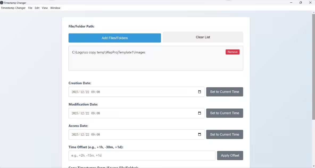
Task: Set Access Date to current time
Action: (x=225, y=135)
